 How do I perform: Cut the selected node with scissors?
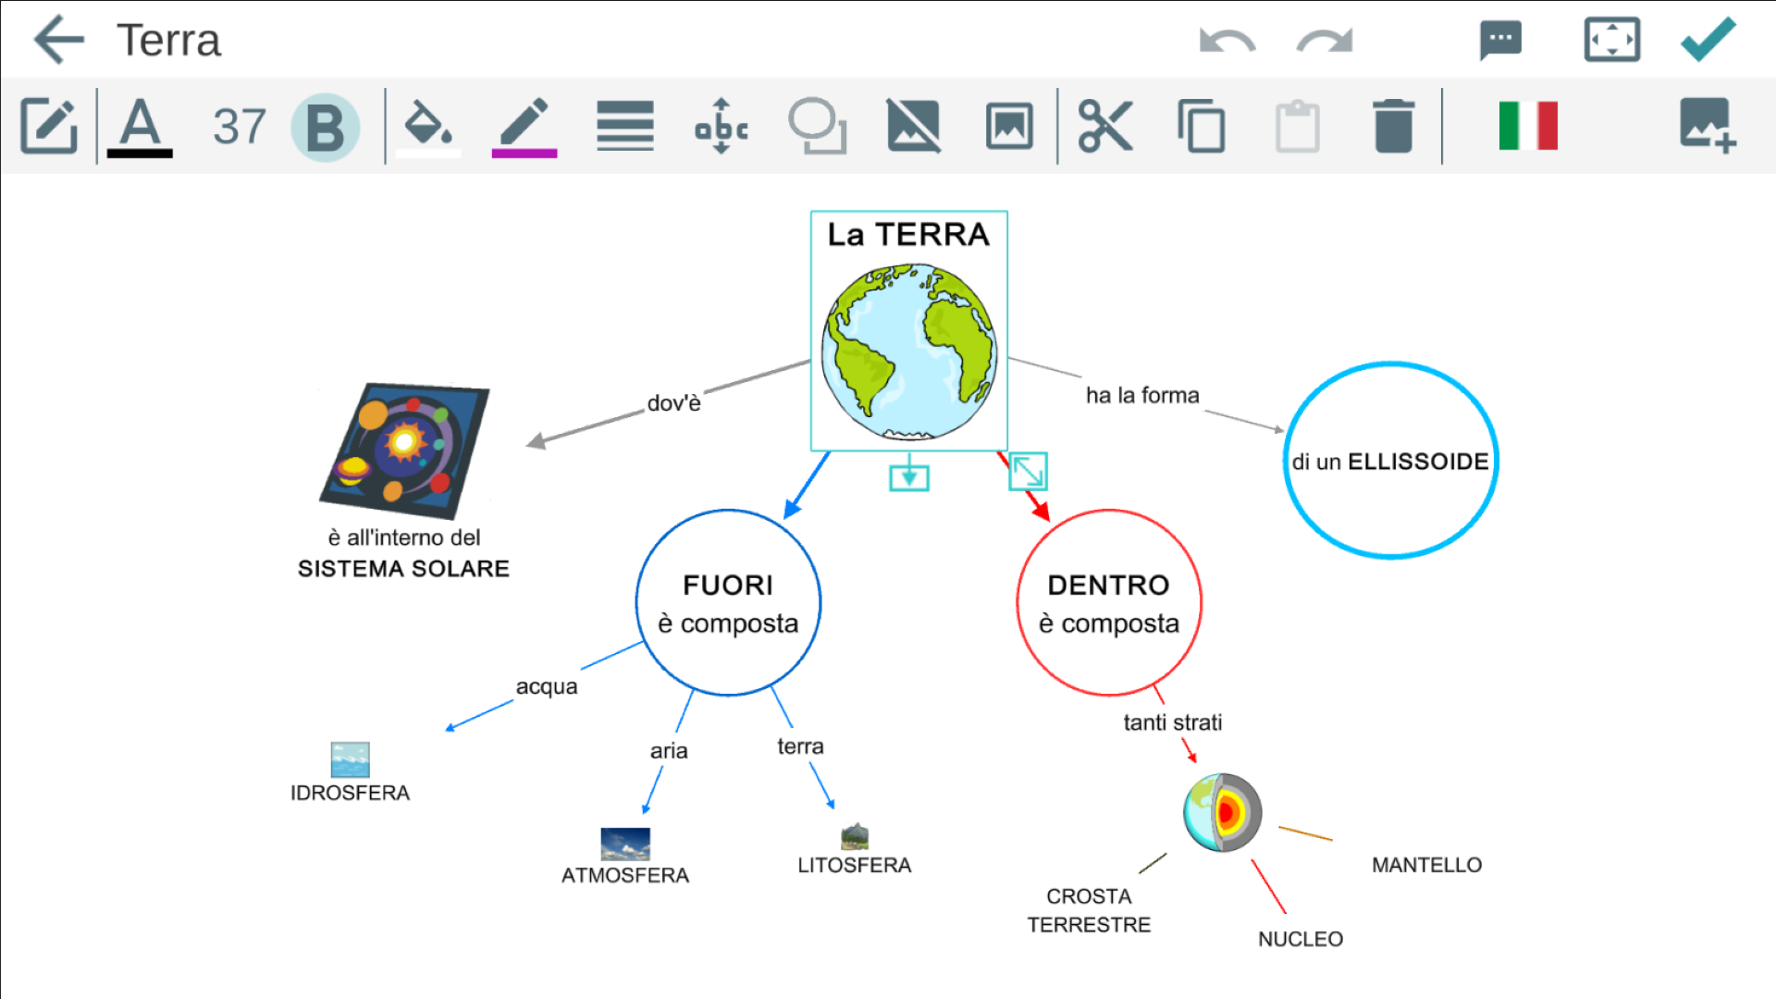tap(1105, 126)
